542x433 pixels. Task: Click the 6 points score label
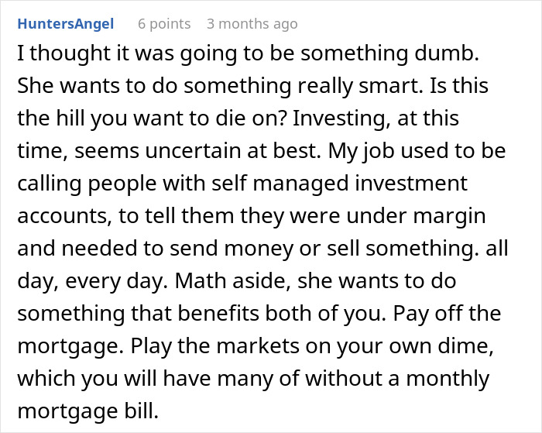(164, 24)
